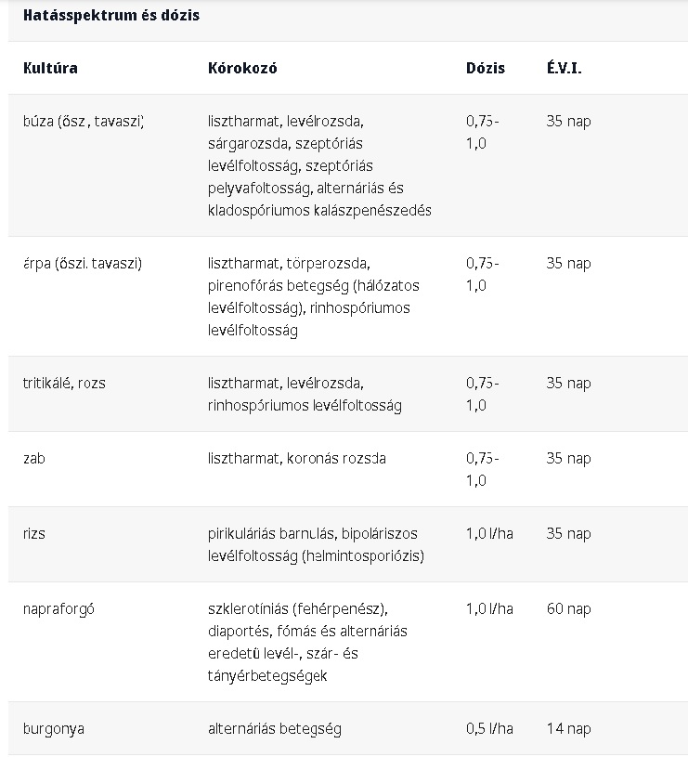Click the "búza (ősz, tavaszi)" culture cell
This screenshot has height=757, width=688.
(x=84, y=122)
